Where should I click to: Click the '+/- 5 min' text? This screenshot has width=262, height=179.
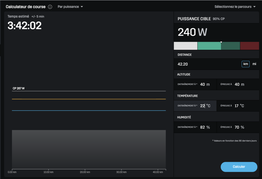[x=38, y=17]
